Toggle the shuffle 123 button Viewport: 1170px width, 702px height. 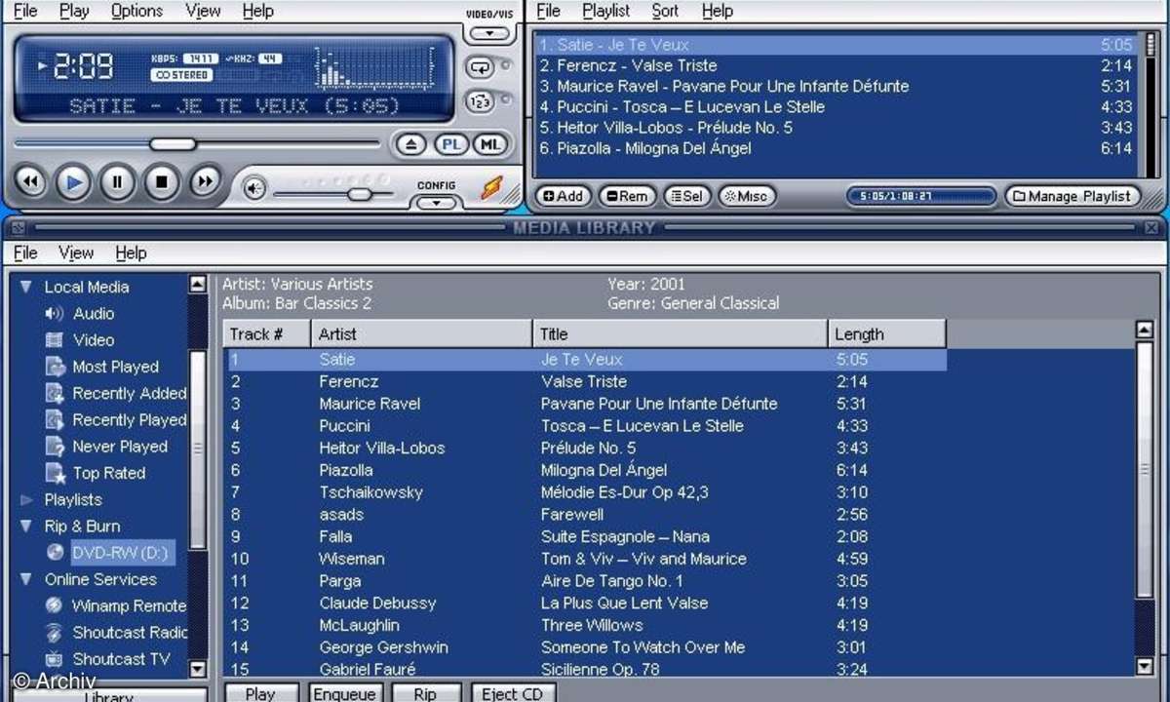pos(481,101)
